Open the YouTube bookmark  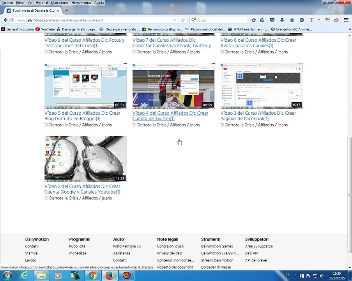coord(45,29)
